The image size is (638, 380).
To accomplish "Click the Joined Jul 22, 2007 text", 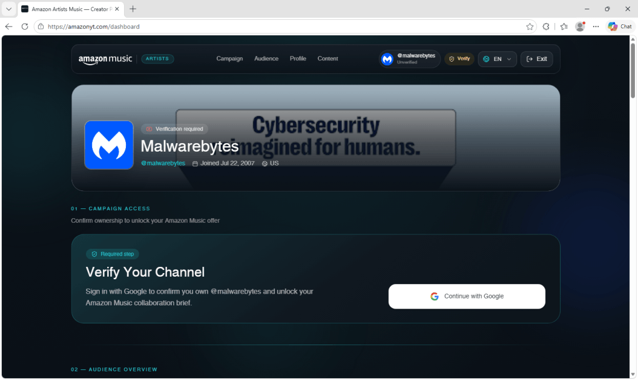I will [227, 163].
